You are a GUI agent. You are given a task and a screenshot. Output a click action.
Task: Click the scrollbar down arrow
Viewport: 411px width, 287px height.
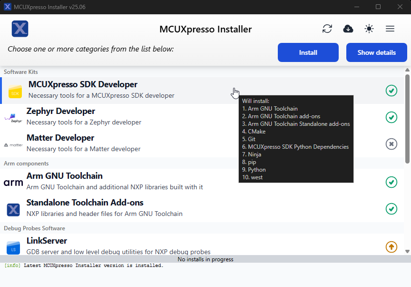click(407, 251)
